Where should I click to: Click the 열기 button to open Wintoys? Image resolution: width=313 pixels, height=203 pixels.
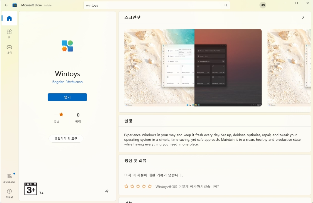67,97
